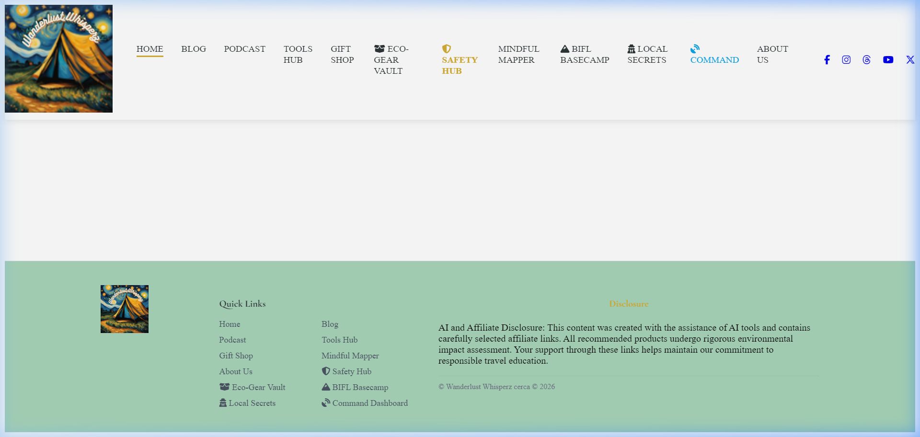Open the Instagram social icon
The image size is (920, 437).
(x=846, y=60)
